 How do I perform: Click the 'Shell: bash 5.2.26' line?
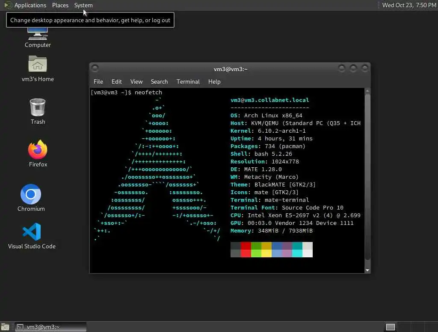(261, 154)
